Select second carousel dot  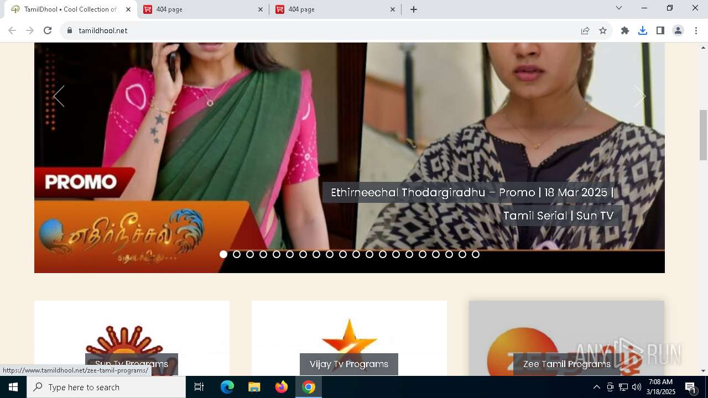(237, 254)
